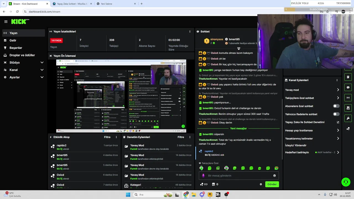The height and width of the screenshot is (199, 354).
Task: Click the stream preview thumbnail
Action: point(121,96)
